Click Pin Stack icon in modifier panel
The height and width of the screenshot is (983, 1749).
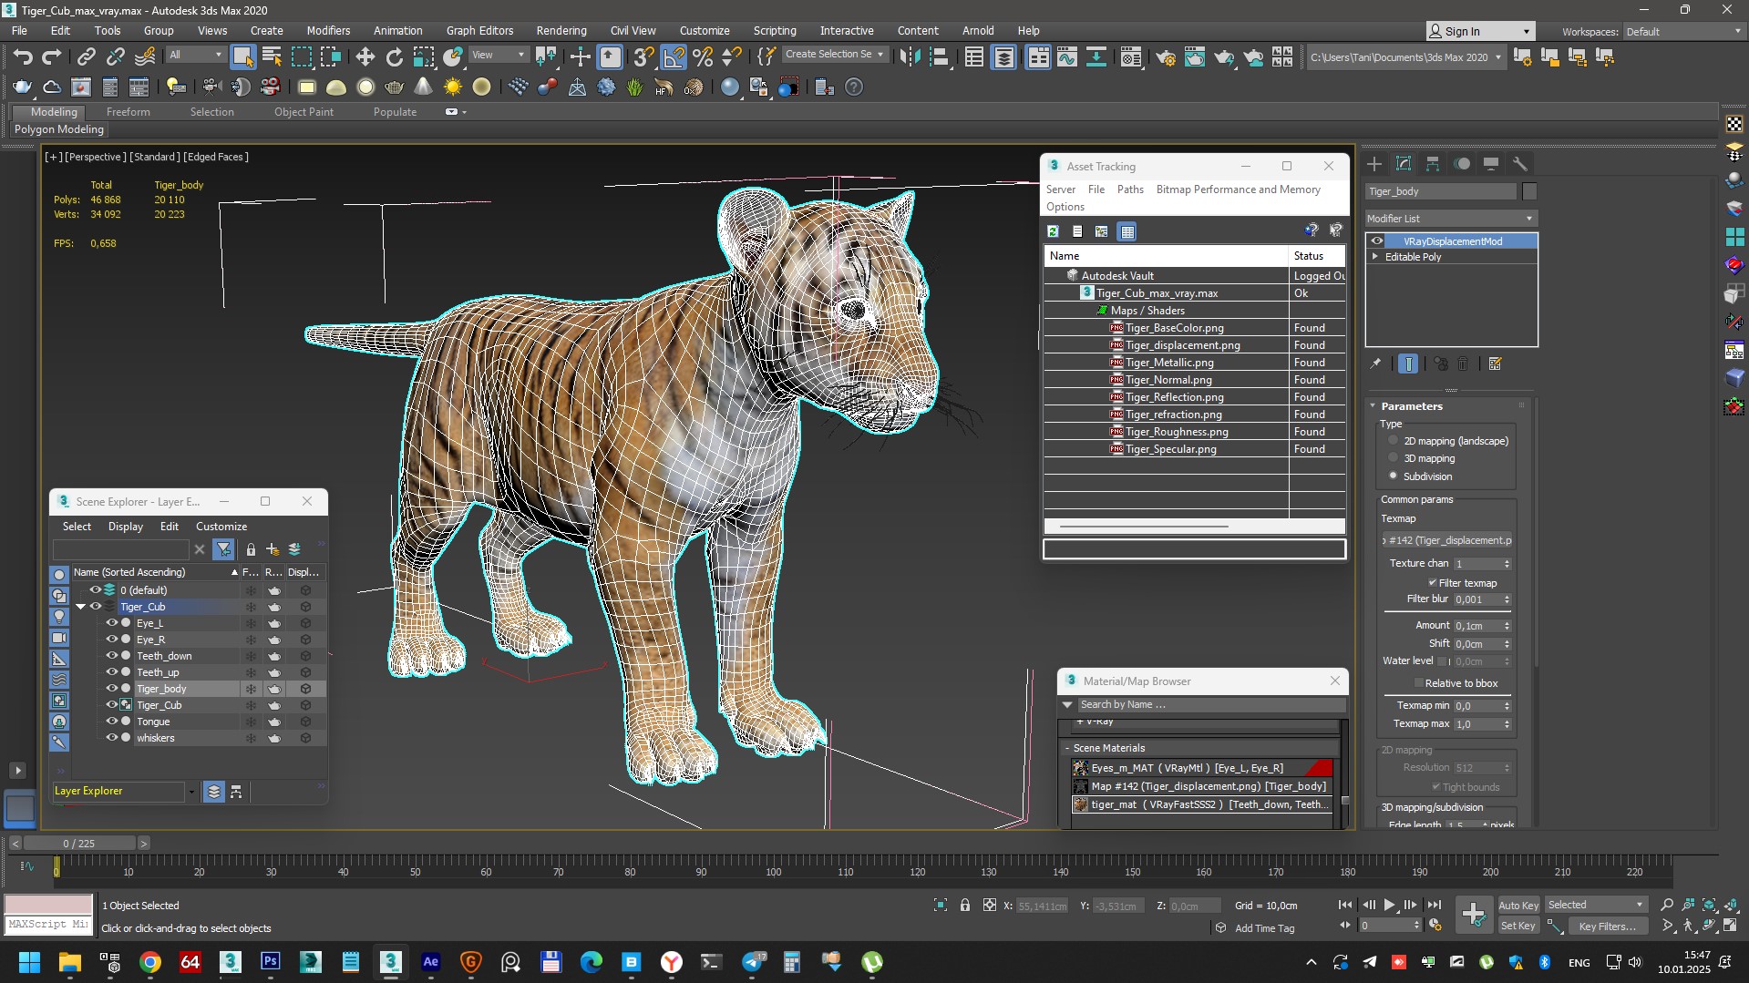[1375, 364]
